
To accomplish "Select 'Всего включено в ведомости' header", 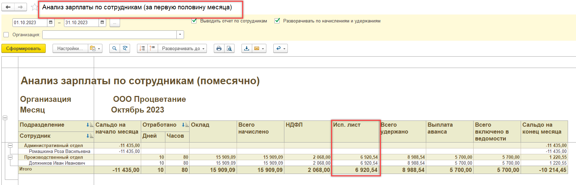I will [x=497, y=132].
